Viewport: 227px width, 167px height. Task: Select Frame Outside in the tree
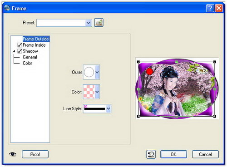pyautogui.click(x=36, y=39)
